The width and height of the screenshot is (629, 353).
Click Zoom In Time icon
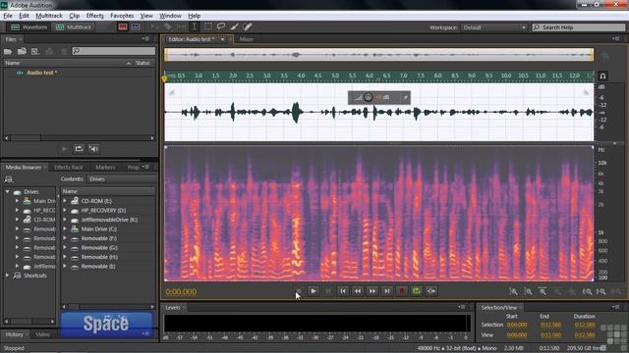543,292
